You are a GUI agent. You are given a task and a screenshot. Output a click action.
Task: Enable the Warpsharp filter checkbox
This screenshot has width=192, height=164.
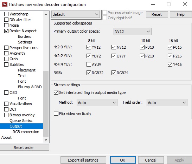point(6,14)
